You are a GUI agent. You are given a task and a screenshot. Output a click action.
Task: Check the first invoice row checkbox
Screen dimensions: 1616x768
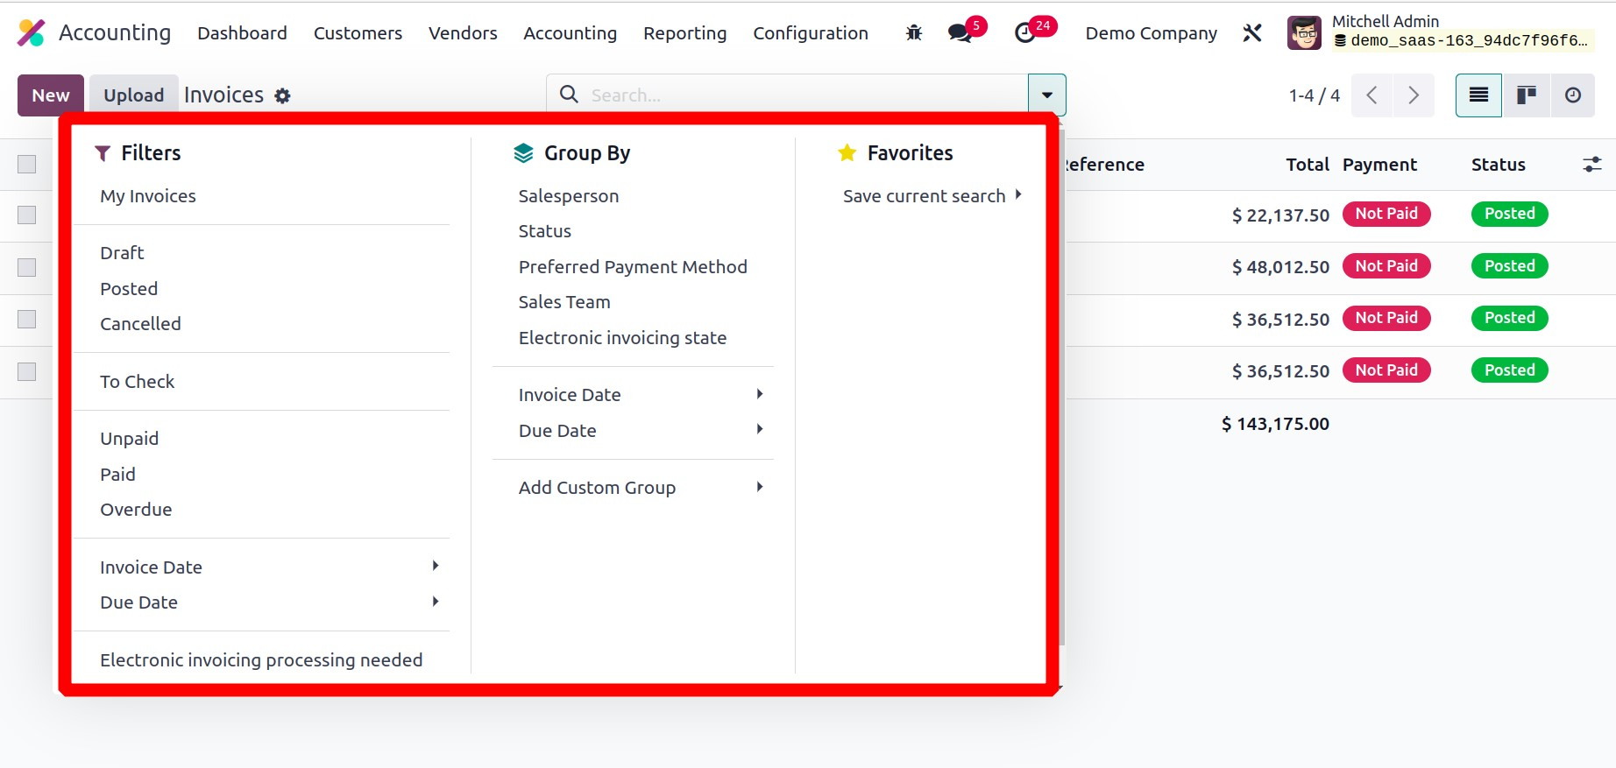point(27,215)
